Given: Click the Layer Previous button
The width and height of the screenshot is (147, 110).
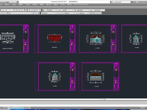Looking at the screenshot, I should coord(36,13).
